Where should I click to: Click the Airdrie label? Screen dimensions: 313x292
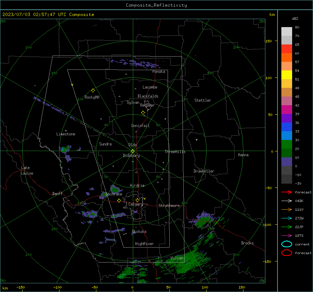coord(137,185)
